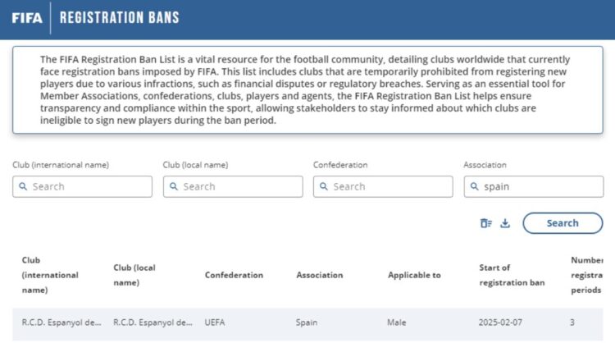This screenshot has height=343, width=615.
Task: Focus the Club (international name) search field
Action: coord(89,187)
